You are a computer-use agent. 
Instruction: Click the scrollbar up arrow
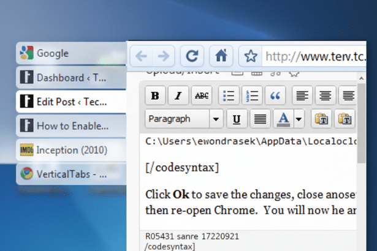pyautogui.click(x=361, y=78)
